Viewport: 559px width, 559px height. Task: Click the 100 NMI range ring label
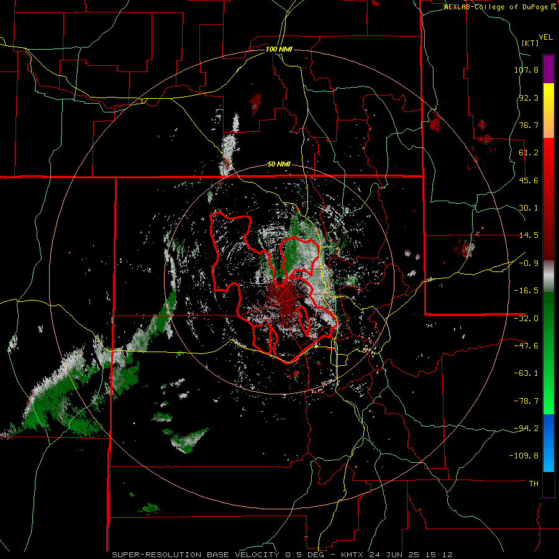point(279,49)
